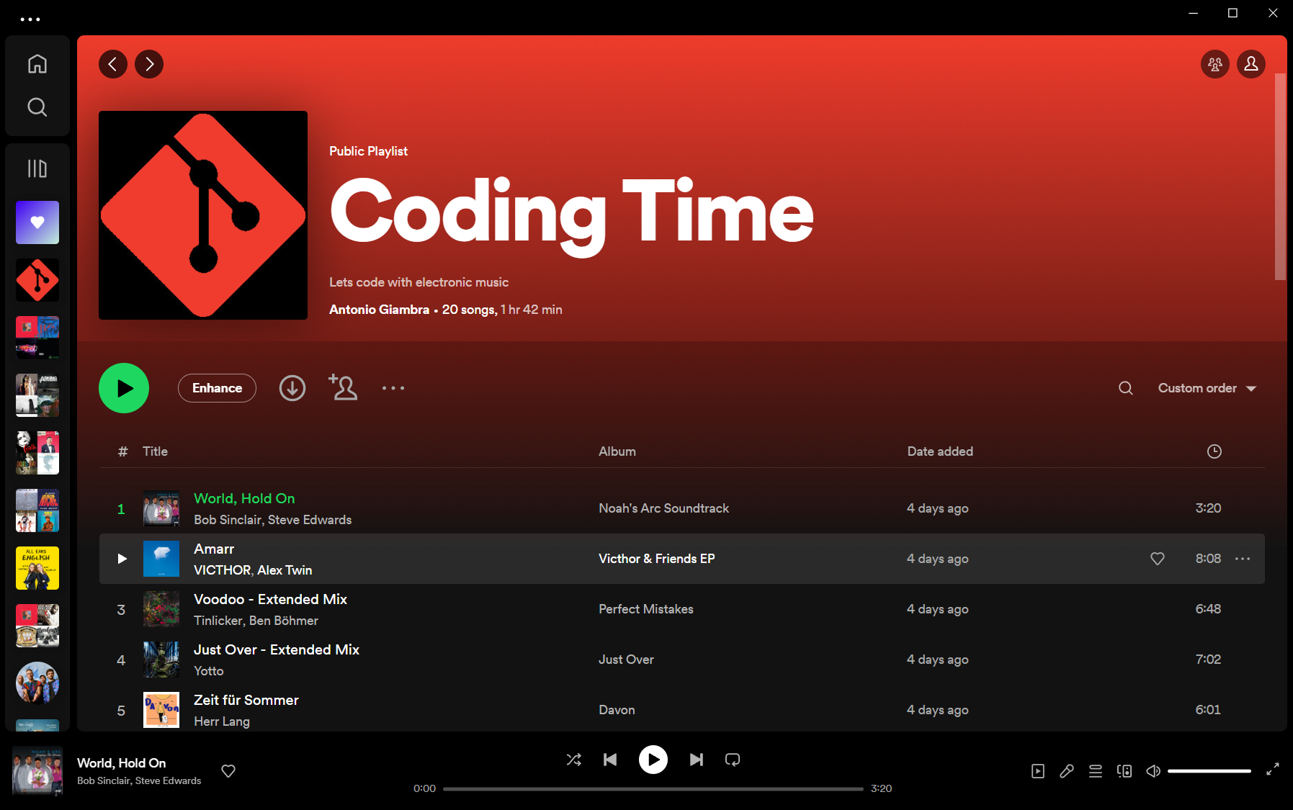Adjust the volume slider
1293x810 pixels.
tap(1209, 771)
